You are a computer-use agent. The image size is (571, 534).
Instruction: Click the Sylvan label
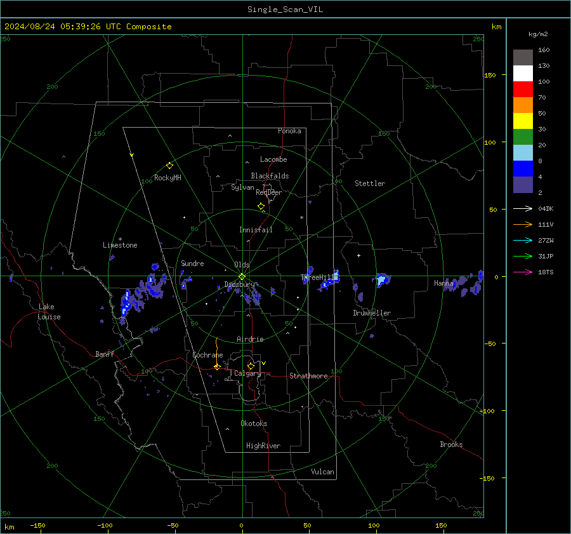point(242,187)
